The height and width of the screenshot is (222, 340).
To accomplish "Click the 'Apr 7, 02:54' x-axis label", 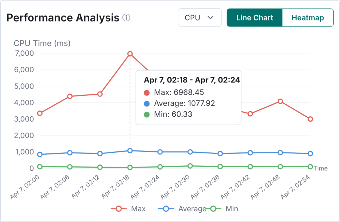I will pos(295,187).
